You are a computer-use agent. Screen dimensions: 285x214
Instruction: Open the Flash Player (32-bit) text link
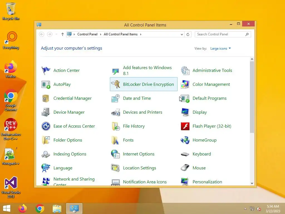(212, 126)
